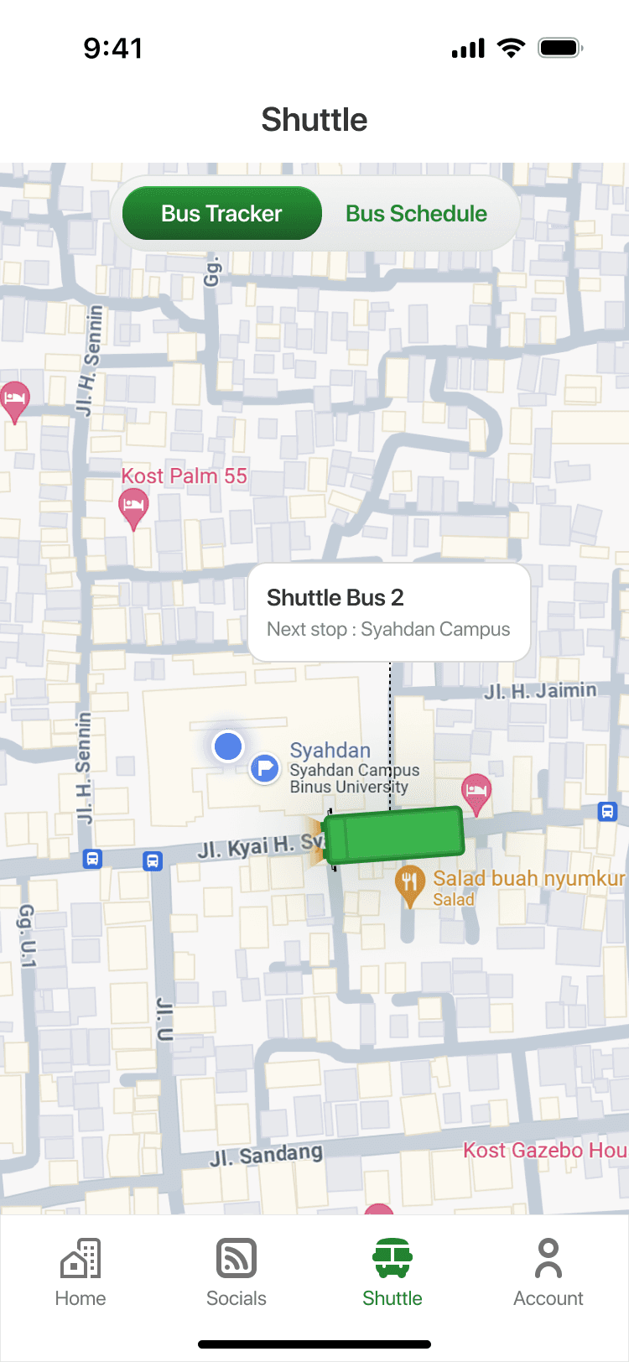This screenshot has height=1362, width=629.
Task: Tap the Syahdan Campus parking marker
Action: [x=265, y=767]
